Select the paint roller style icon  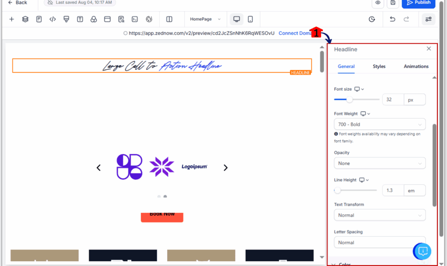[66, 19]
